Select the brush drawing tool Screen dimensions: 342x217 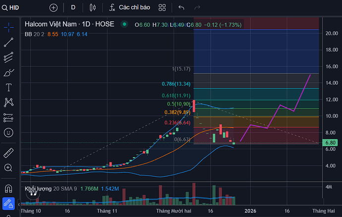[8, 73]
